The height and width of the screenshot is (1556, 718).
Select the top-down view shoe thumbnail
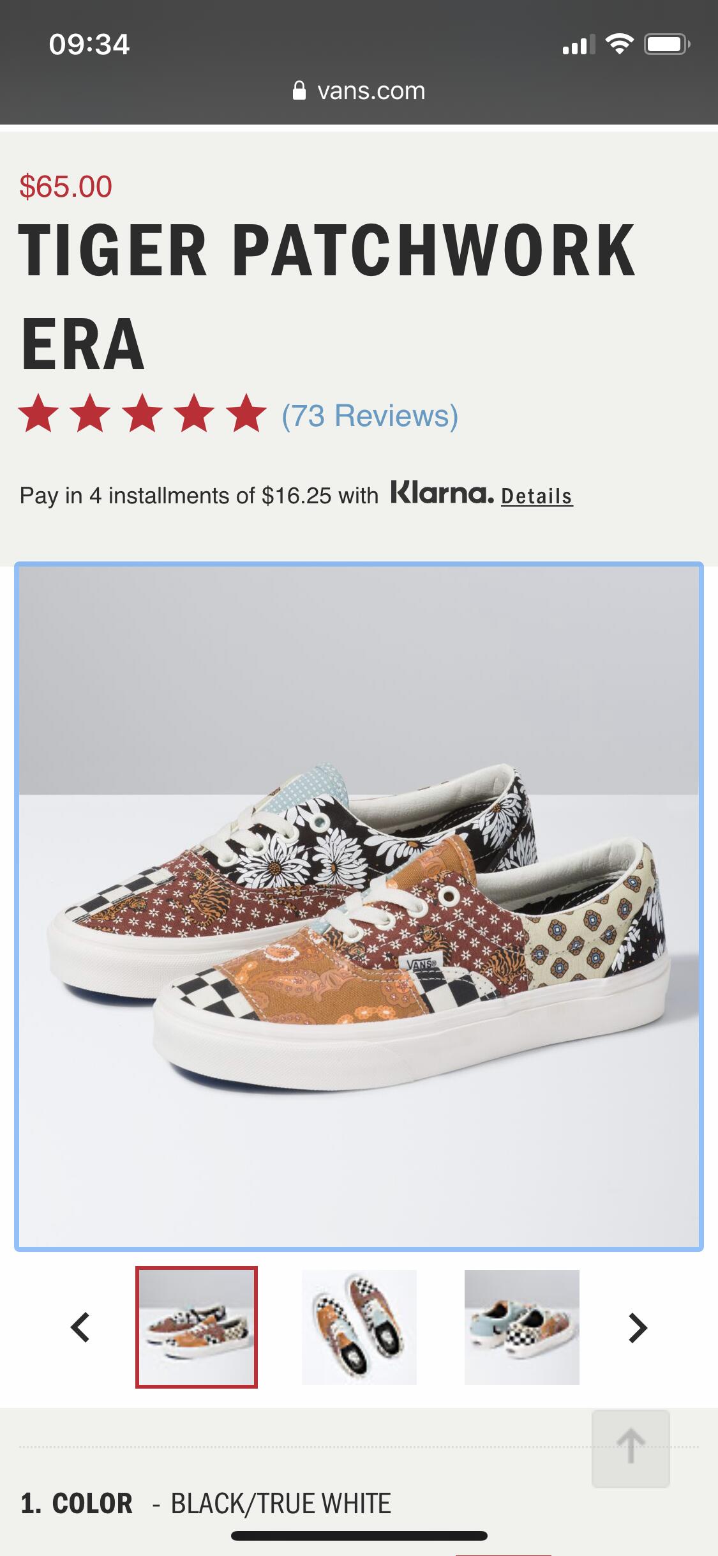359,1327
